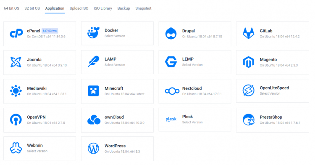Click the Mediawiki sunflower icon
The height and width of the screenshot is (165, 315).
pyautogui.click(x=16, y=91)
